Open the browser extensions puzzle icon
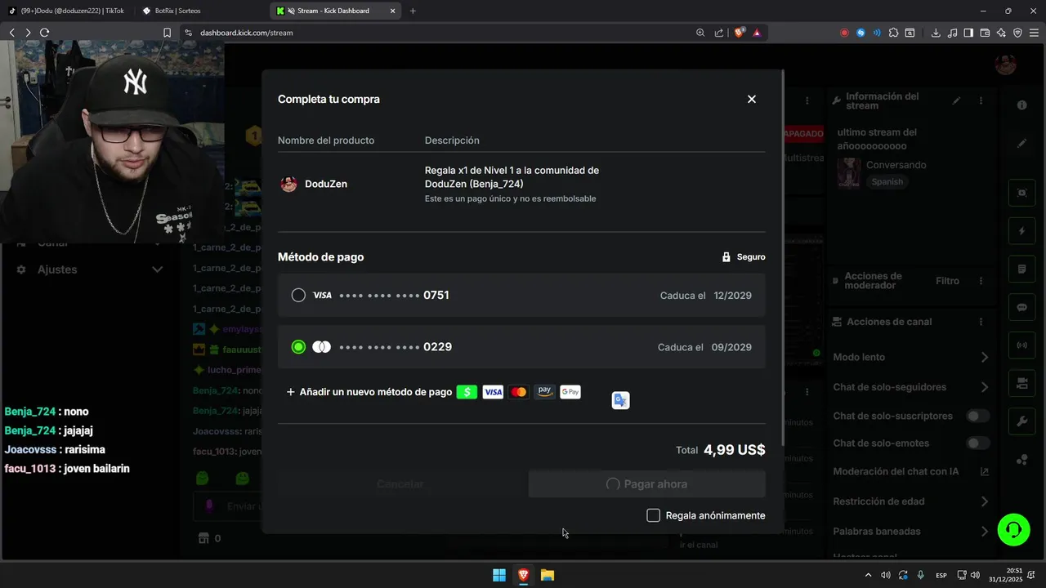This screenshot has width=1046, height=588. click(x=893, y=33)
